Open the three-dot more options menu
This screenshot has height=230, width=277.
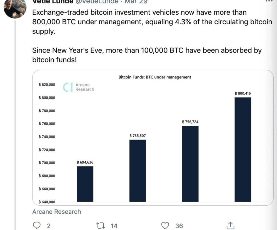tap(269, 1)
